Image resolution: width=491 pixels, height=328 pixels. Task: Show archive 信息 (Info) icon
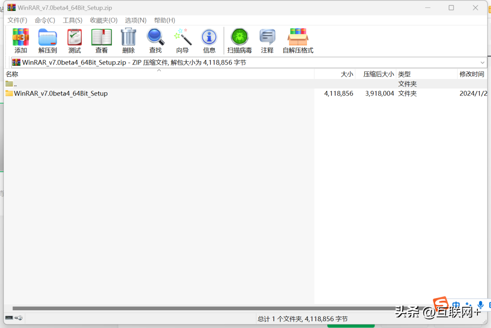(209, 41)
